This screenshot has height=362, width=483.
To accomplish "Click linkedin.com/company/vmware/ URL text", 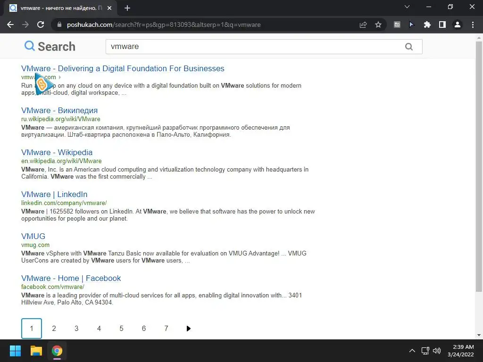I will pos(64,203).
